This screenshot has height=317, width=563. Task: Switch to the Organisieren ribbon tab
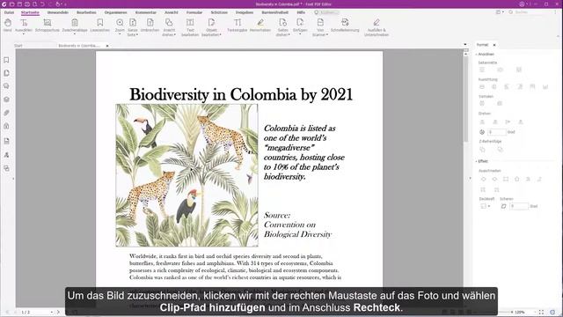pos(115,12)
